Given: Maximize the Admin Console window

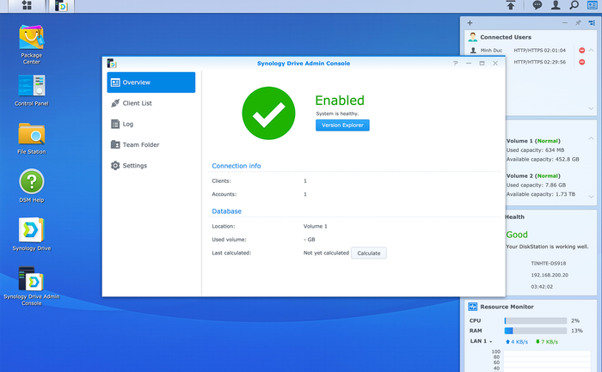Looking at the screenshot, I should pos(482,64).
